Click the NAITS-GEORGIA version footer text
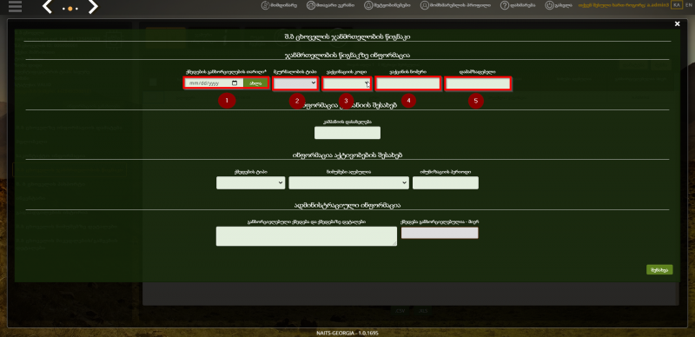Image resolution: width=695 pixels, height=337 pixels. coord(347,333)
